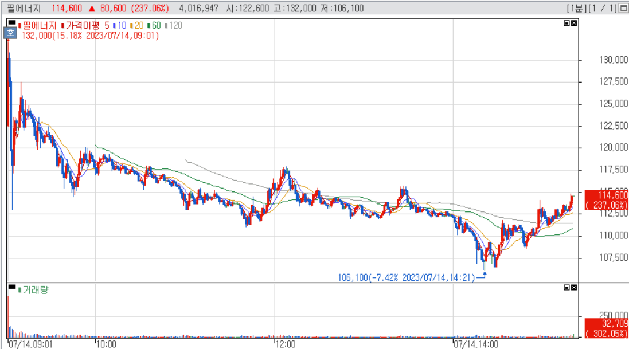Click the black handle icon of volume panel

12,287
